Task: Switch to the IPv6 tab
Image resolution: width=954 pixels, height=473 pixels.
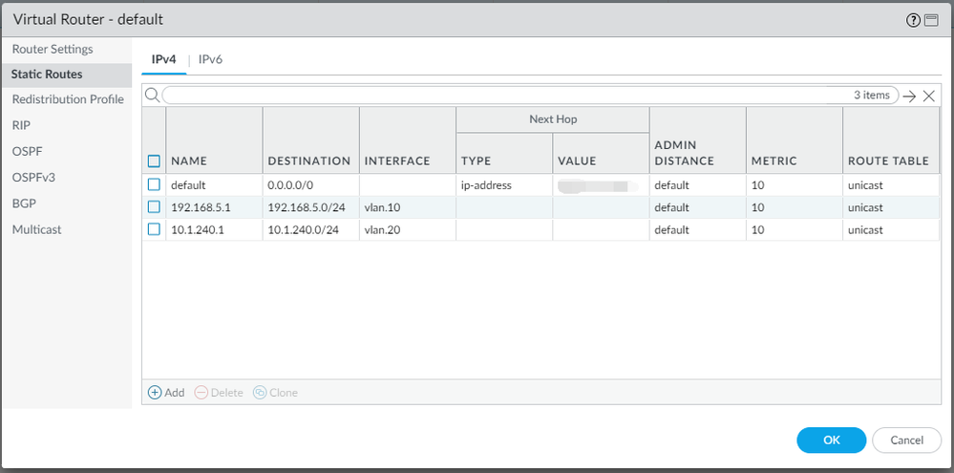Action: pos(210,59)
